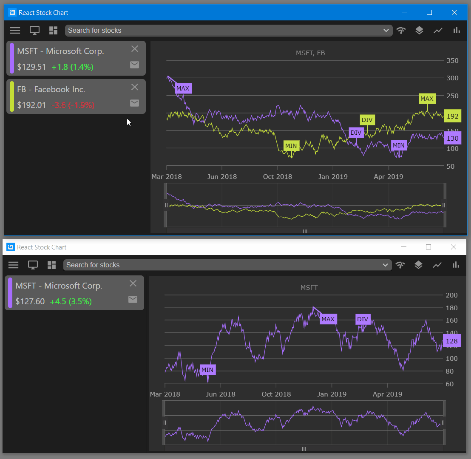Expand the stock search dropdown in top window
This screenshot has width=471, height=459.
click(x=386, y=30)
